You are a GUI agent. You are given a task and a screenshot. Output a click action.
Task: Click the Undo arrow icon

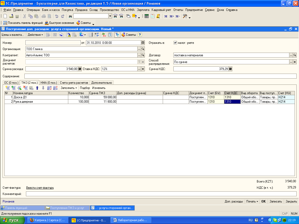click(x=57, y=16)
